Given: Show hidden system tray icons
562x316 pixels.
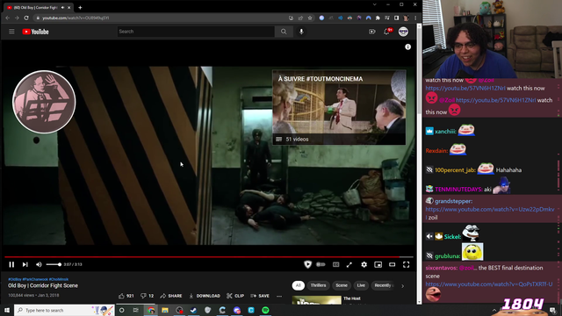Looking at the screenshot, I should point(494,310).
